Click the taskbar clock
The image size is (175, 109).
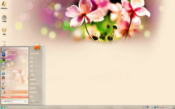[x=170, y=107]
